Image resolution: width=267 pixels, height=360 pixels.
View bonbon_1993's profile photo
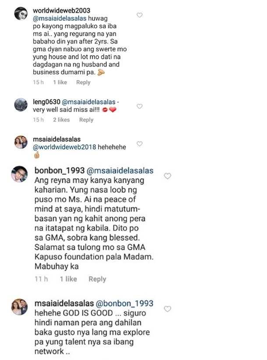[x=19, y=174]
